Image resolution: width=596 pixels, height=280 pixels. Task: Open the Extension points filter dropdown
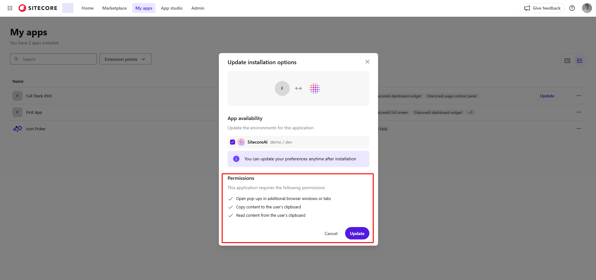click(125, 59)
